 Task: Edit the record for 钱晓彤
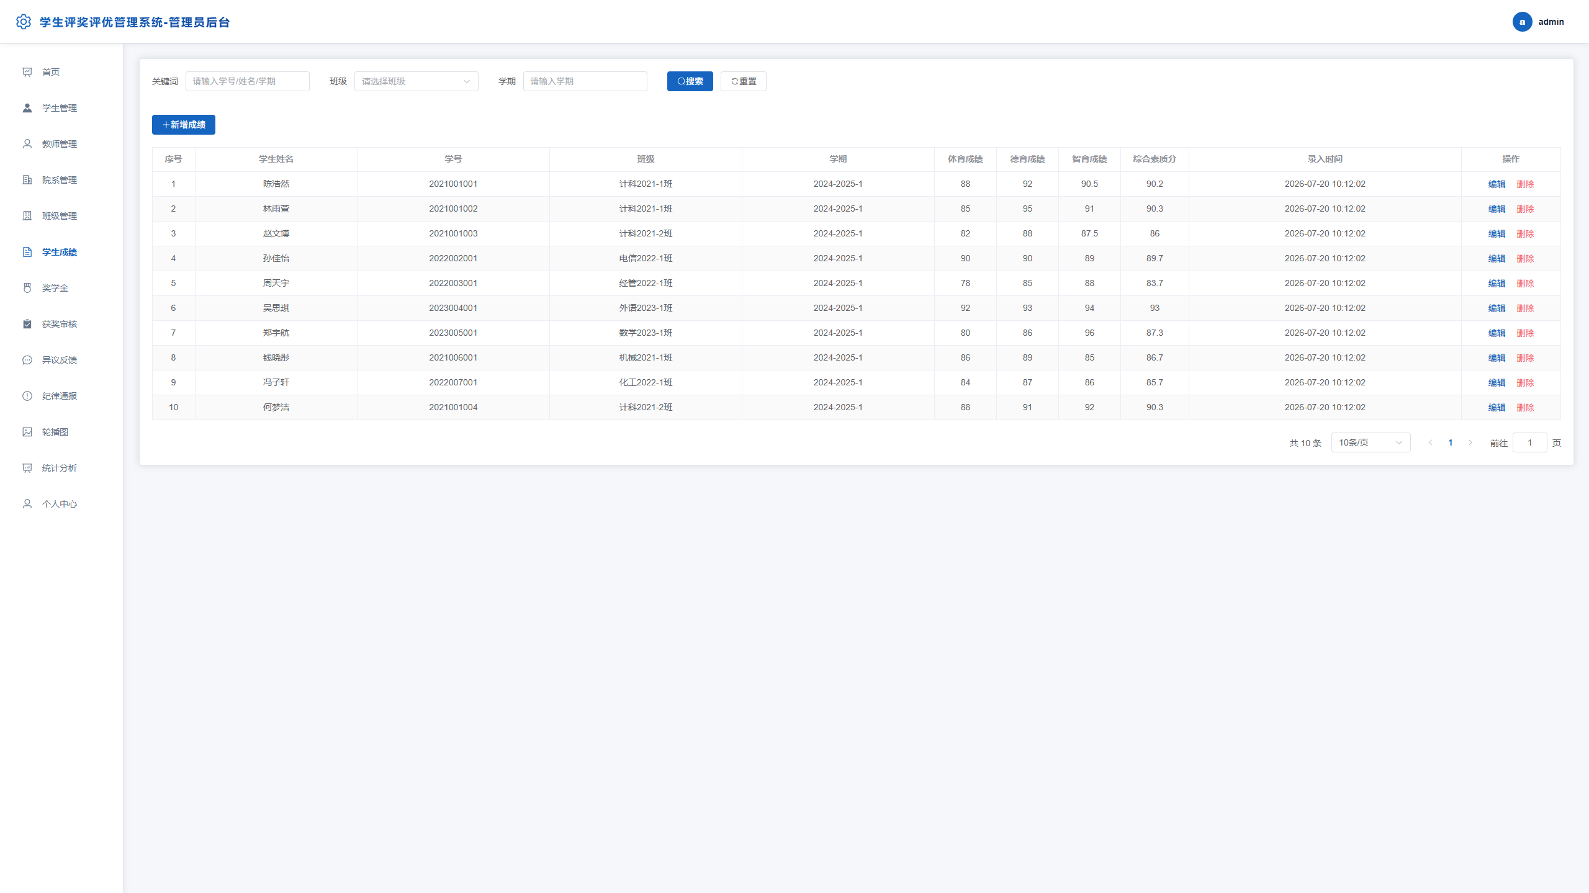tap(1497, 358)
